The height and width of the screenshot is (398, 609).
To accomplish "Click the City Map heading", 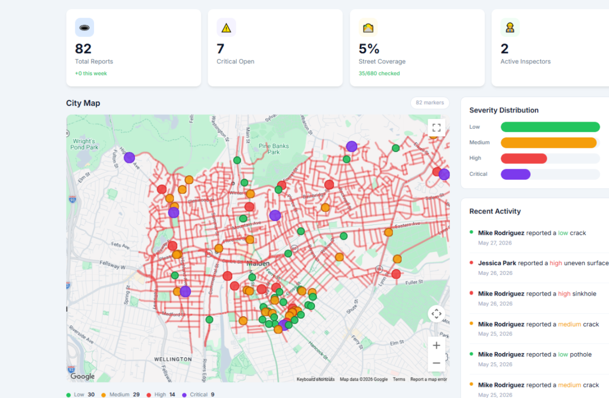I will pyautogui.click(x=83, y=103).
